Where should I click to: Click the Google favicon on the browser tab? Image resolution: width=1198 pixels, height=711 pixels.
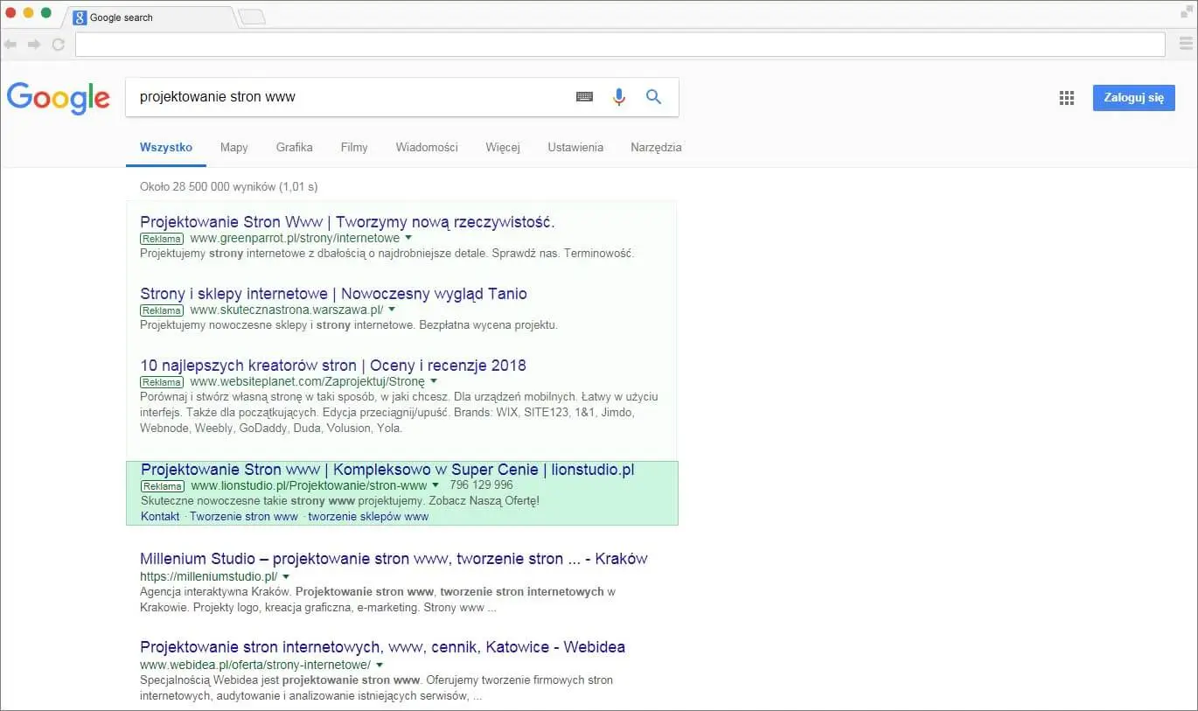tap(80, 17)
